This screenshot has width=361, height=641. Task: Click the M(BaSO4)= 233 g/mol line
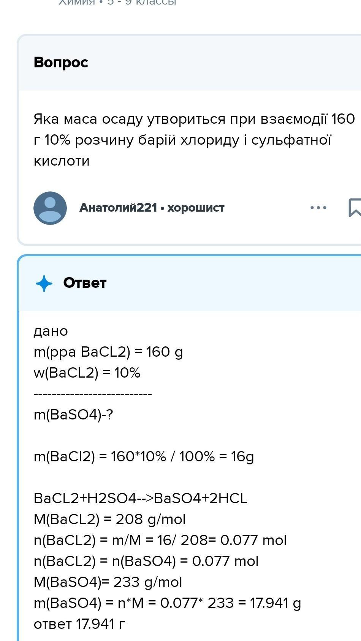click(108, 582)
